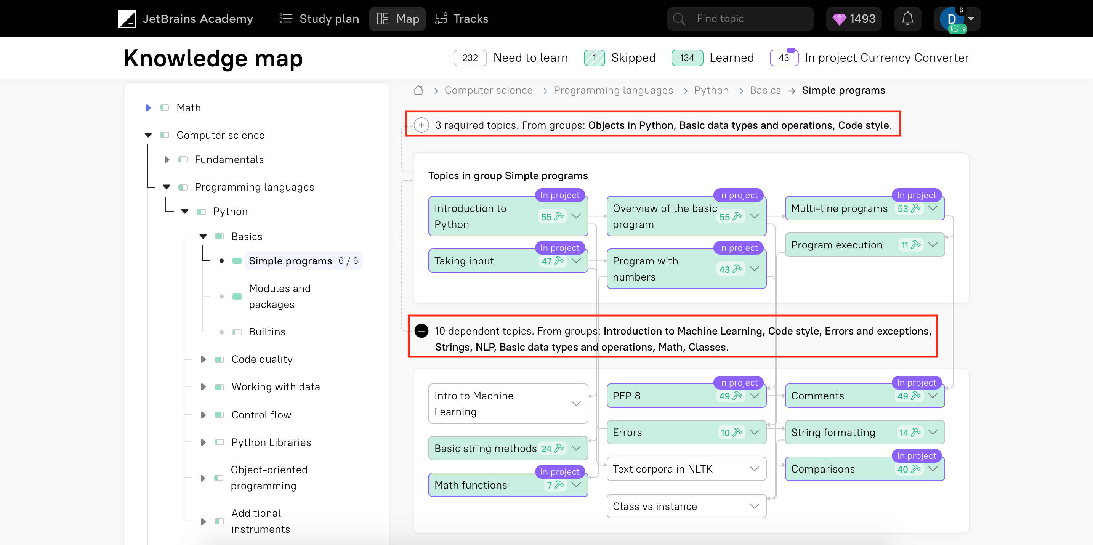Click the home icon in the breadcrumb
The width and height of the screenshot is (1093, 545).
(418, 90)
